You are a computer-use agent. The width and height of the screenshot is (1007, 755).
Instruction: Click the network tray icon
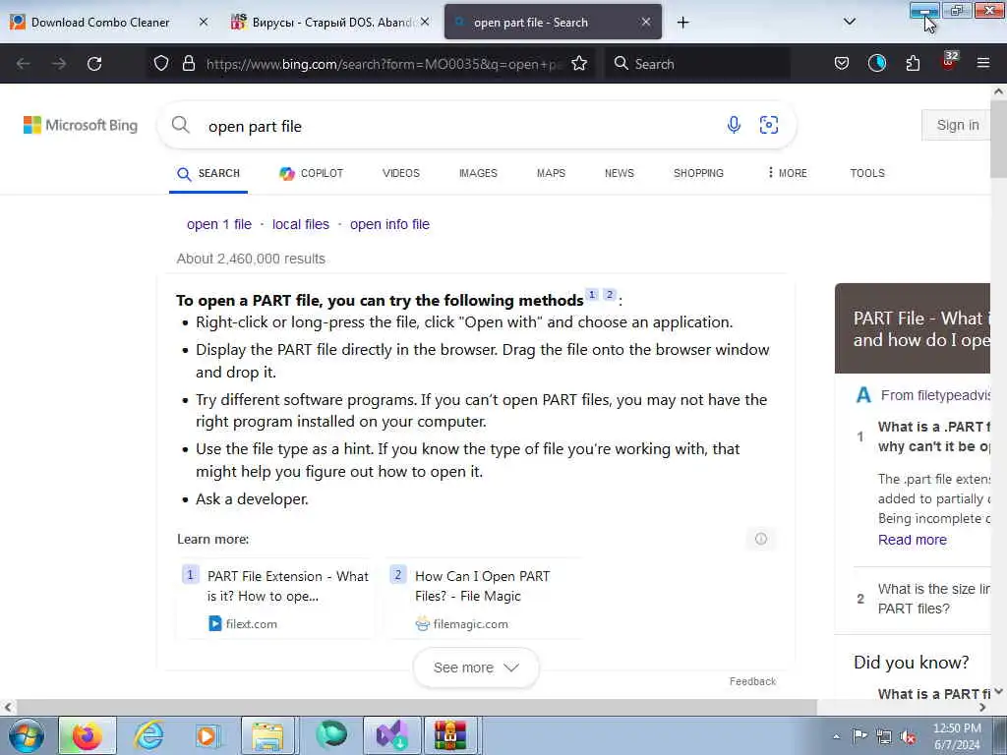[884, 737]
